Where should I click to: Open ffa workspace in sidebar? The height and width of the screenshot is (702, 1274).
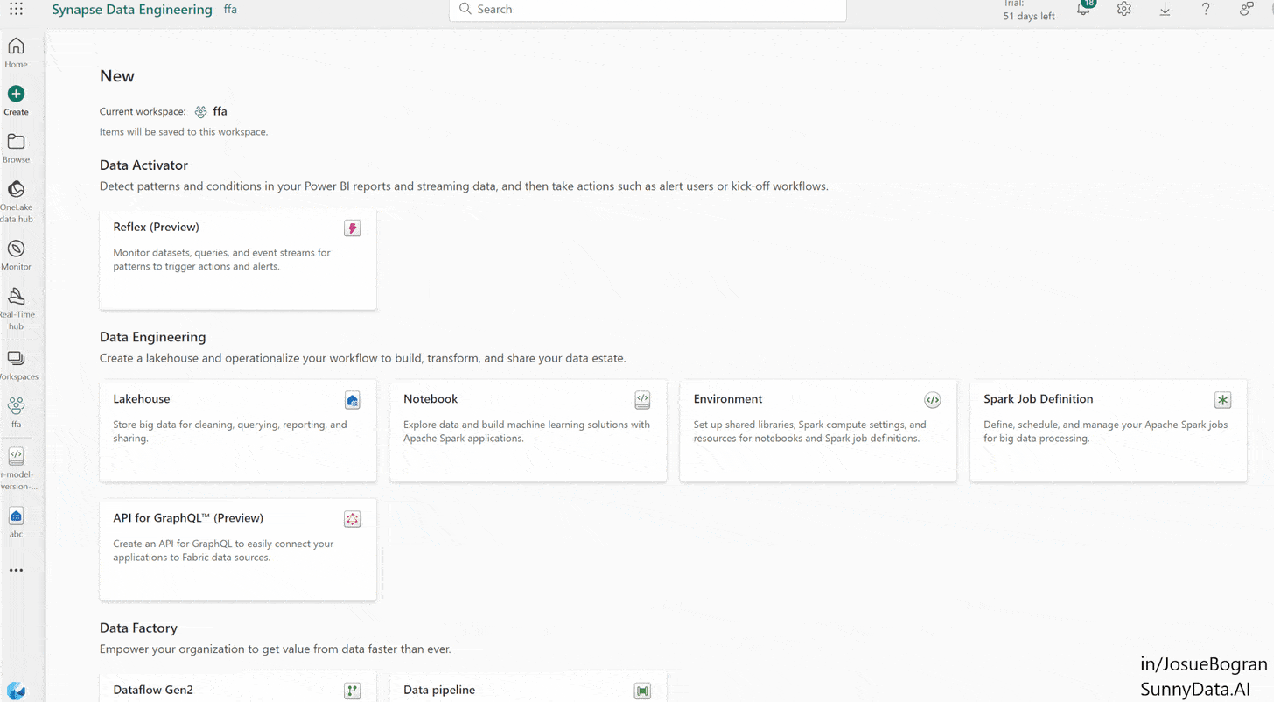(16, 411)
